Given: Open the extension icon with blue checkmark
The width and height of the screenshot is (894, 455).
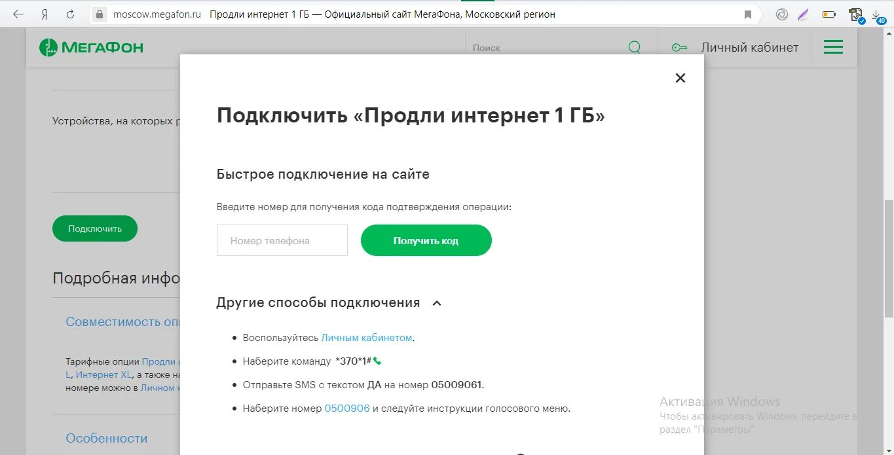Looking at the screenshot, I should [856, 14].
